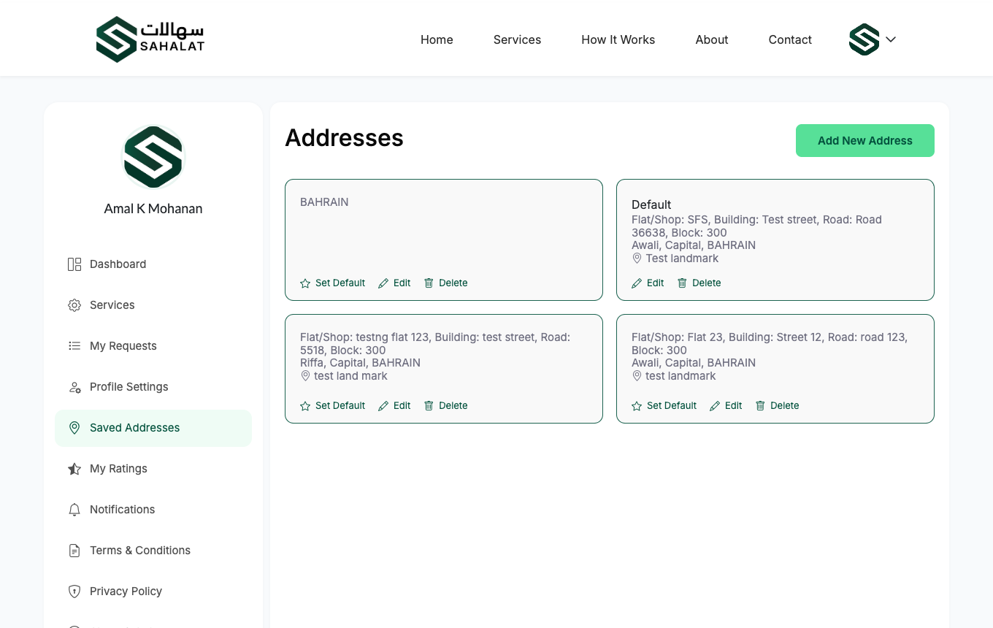Click the Add New Address button
Image resolution: width=993 pixels, height=628 pixels.
coord(865,140)
